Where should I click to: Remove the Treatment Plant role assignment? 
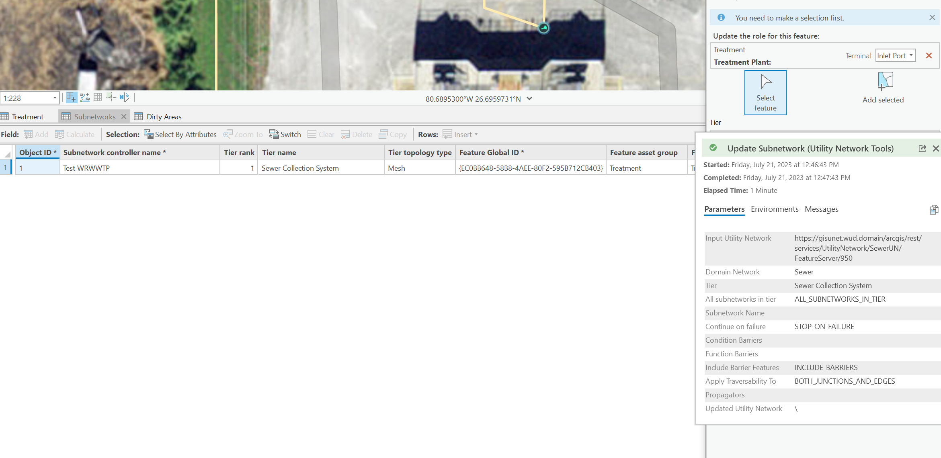[929, 55]
